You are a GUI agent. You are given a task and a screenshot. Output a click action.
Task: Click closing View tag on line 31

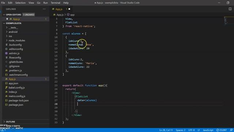click(x=76, y=115)
